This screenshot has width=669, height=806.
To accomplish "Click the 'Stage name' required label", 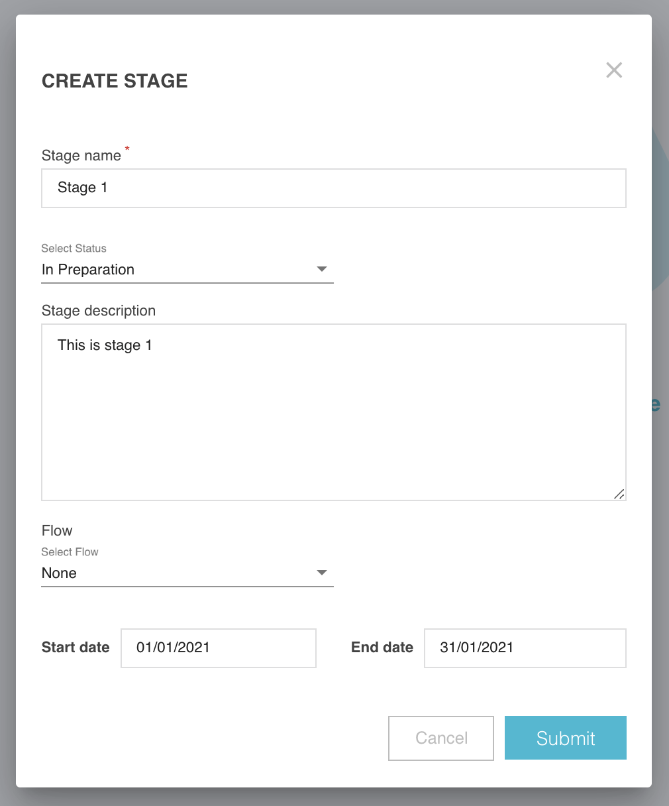I will click(81, 156).
